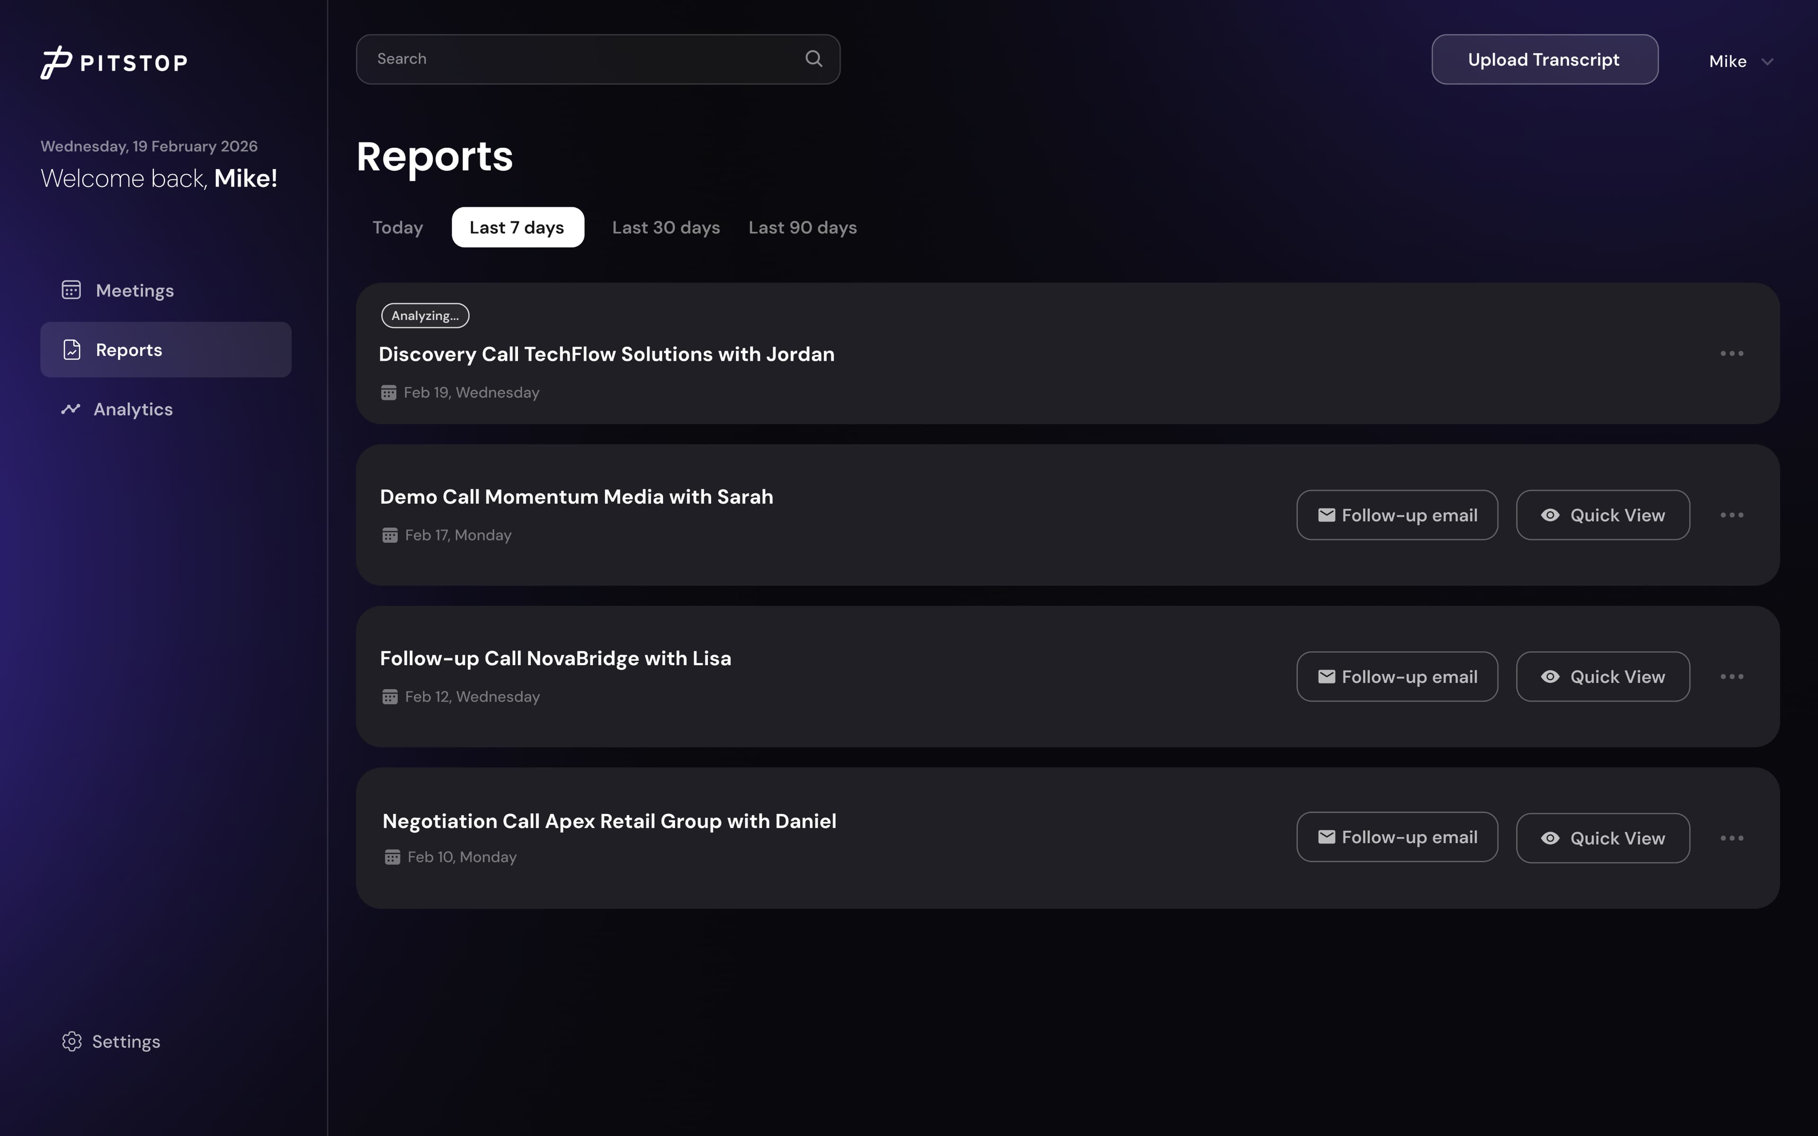Click the eye icon on Demo Call Quick View
Image resolution: width=1818 pixels, height=1136 pixels.
coord(1551,515)
